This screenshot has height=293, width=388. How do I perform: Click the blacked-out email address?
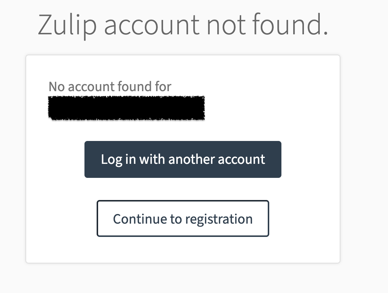(x=127, y=108)
